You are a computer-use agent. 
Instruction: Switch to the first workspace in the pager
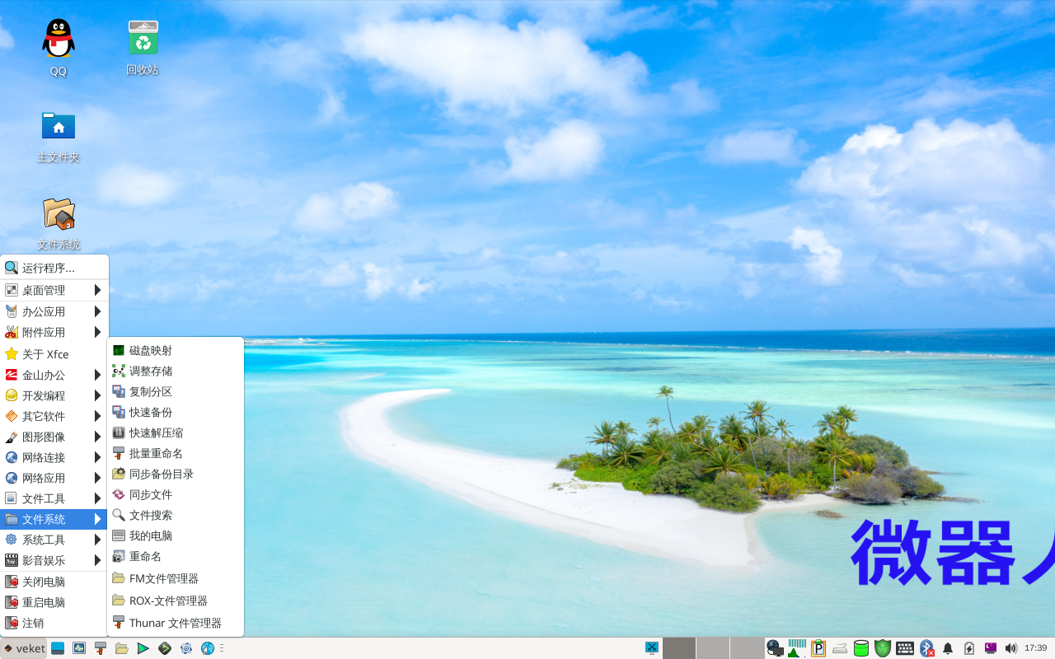click(x=679, y=648)
